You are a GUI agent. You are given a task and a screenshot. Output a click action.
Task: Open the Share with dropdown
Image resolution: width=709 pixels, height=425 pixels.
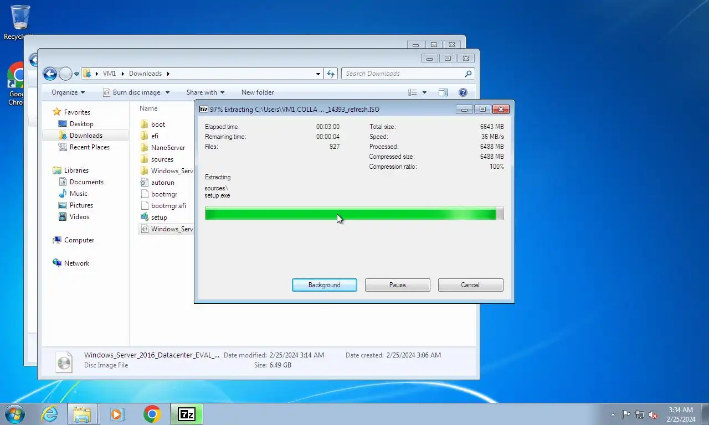(x=205, y=92)
